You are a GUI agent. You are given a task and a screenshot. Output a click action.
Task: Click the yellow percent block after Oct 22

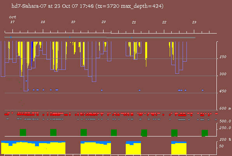[x=179, y=149]
